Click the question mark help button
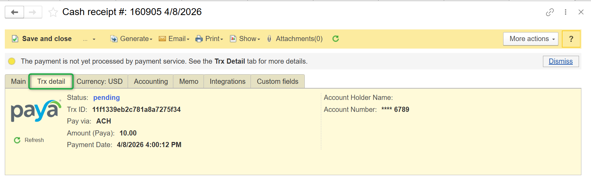Viewport: 591px width, 182px height. pos(571,39)
